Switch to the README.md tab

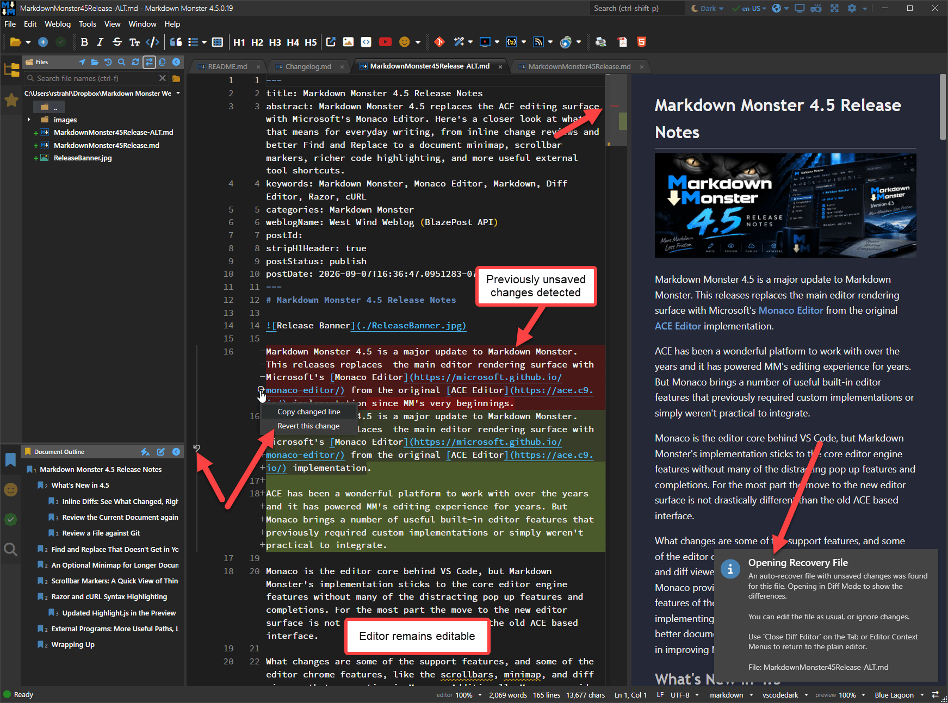[x=228, y=66]
